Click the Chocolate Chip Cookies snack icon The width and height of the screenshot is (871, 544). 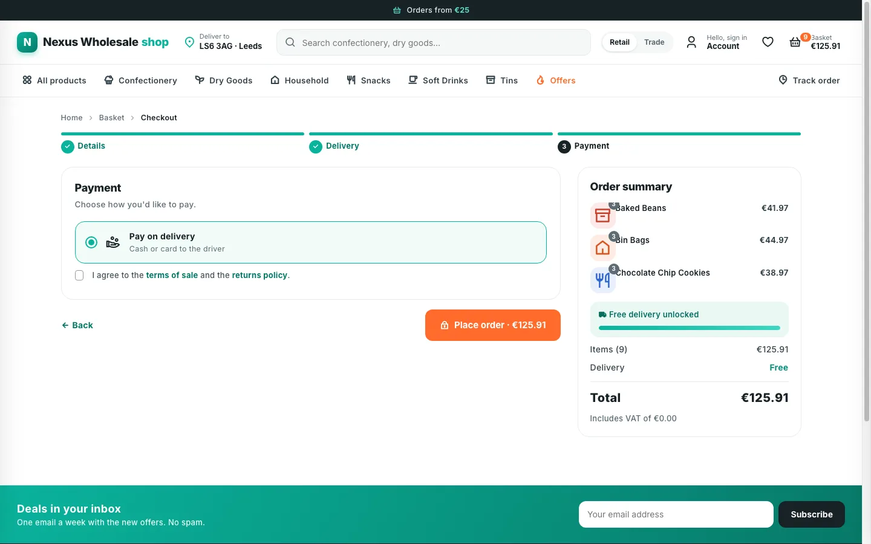[x=602, y=280]
